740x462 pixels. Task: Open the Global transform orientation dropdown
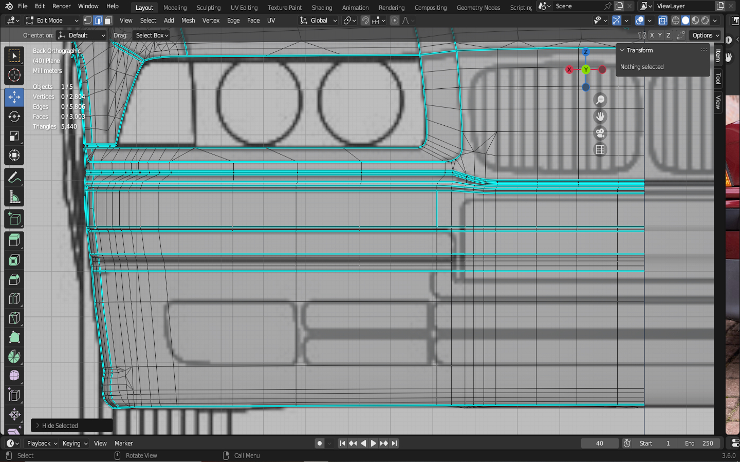(x=318, y=21)
